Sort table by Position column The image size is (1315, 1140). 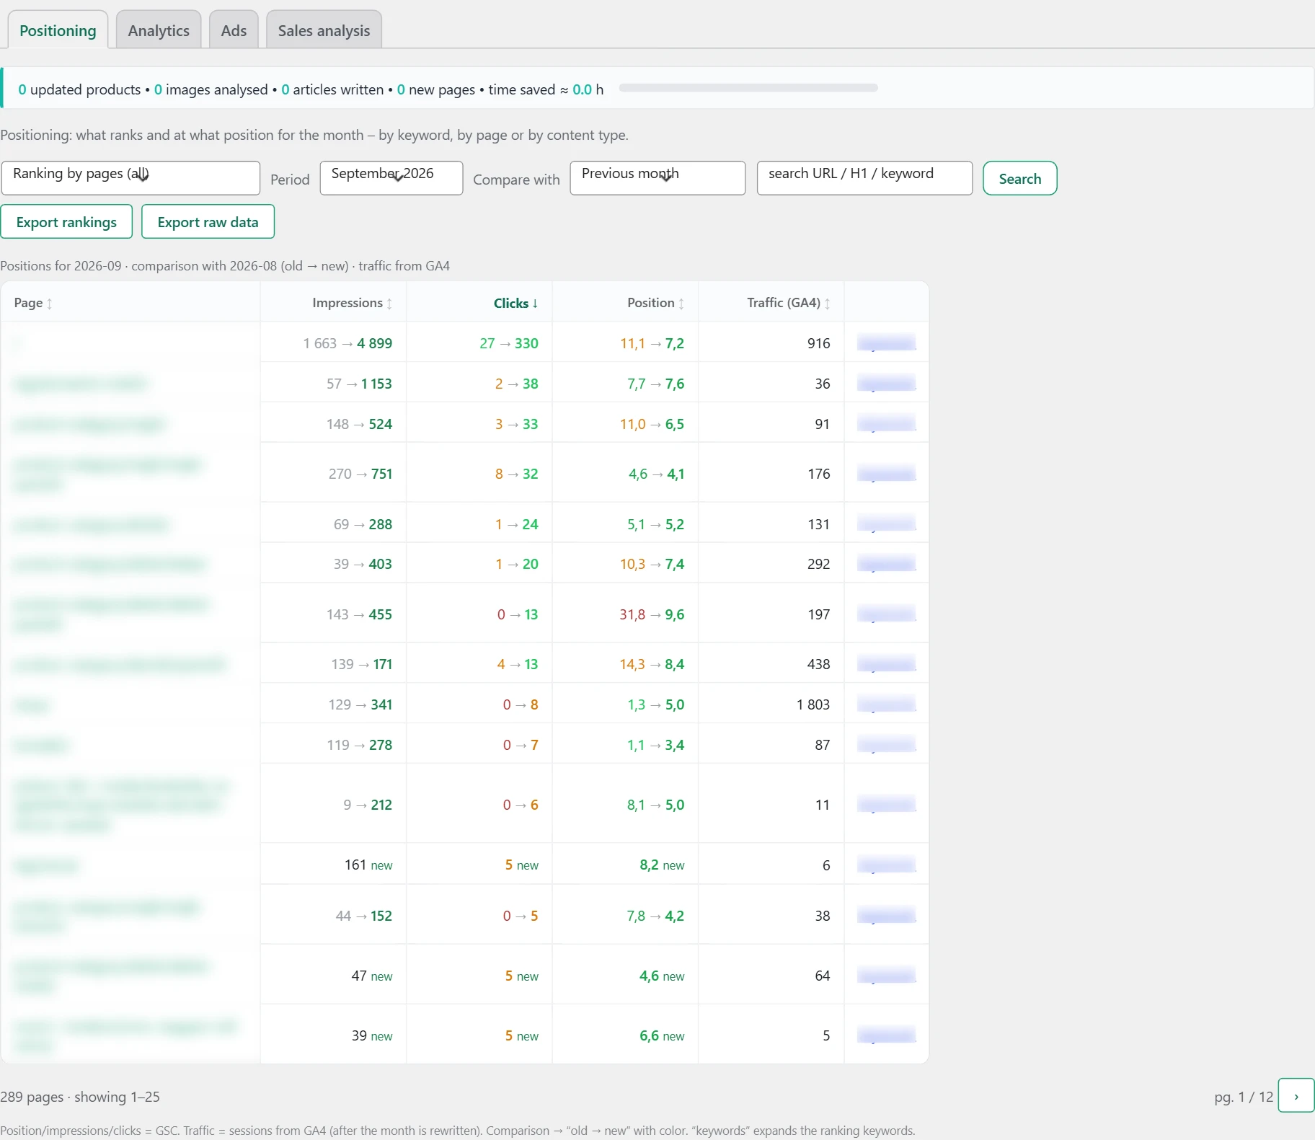tap(655, 303)
